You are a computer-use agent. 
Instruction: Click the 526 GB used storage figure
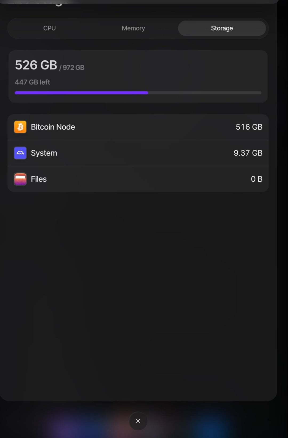[x=36, y=65]
